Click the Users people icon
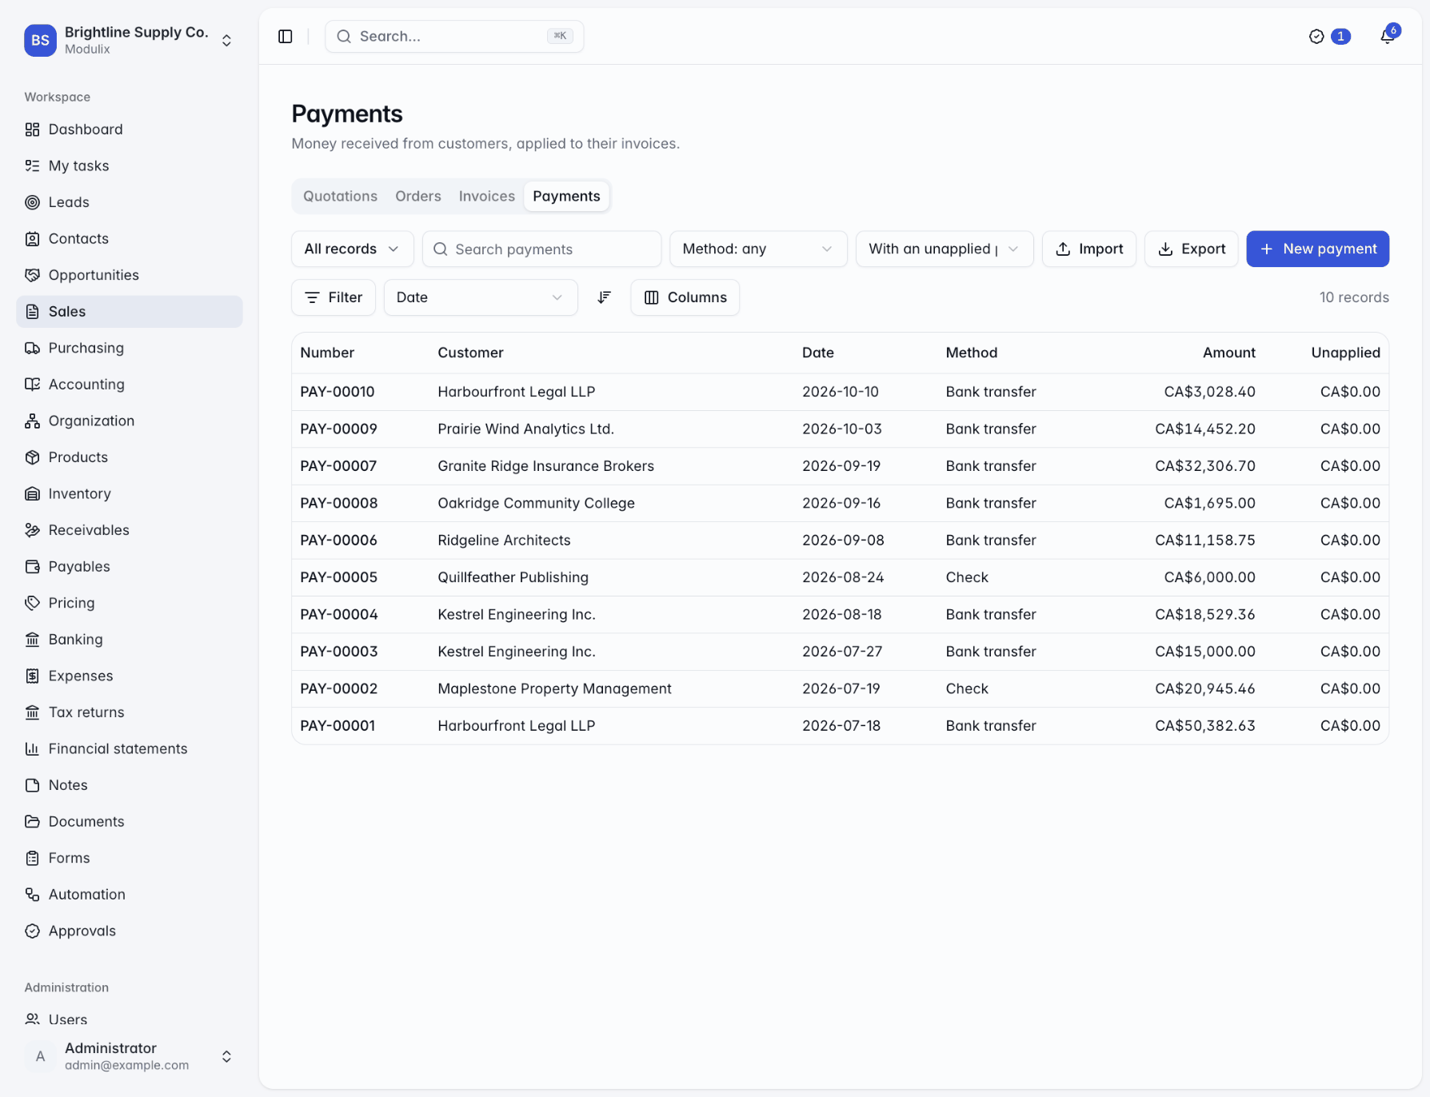This screenshot has width=1430, height=1097. [x=32, y=1019]
